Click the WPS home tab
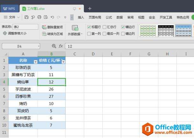194x138 pixels. click(9, 9)
